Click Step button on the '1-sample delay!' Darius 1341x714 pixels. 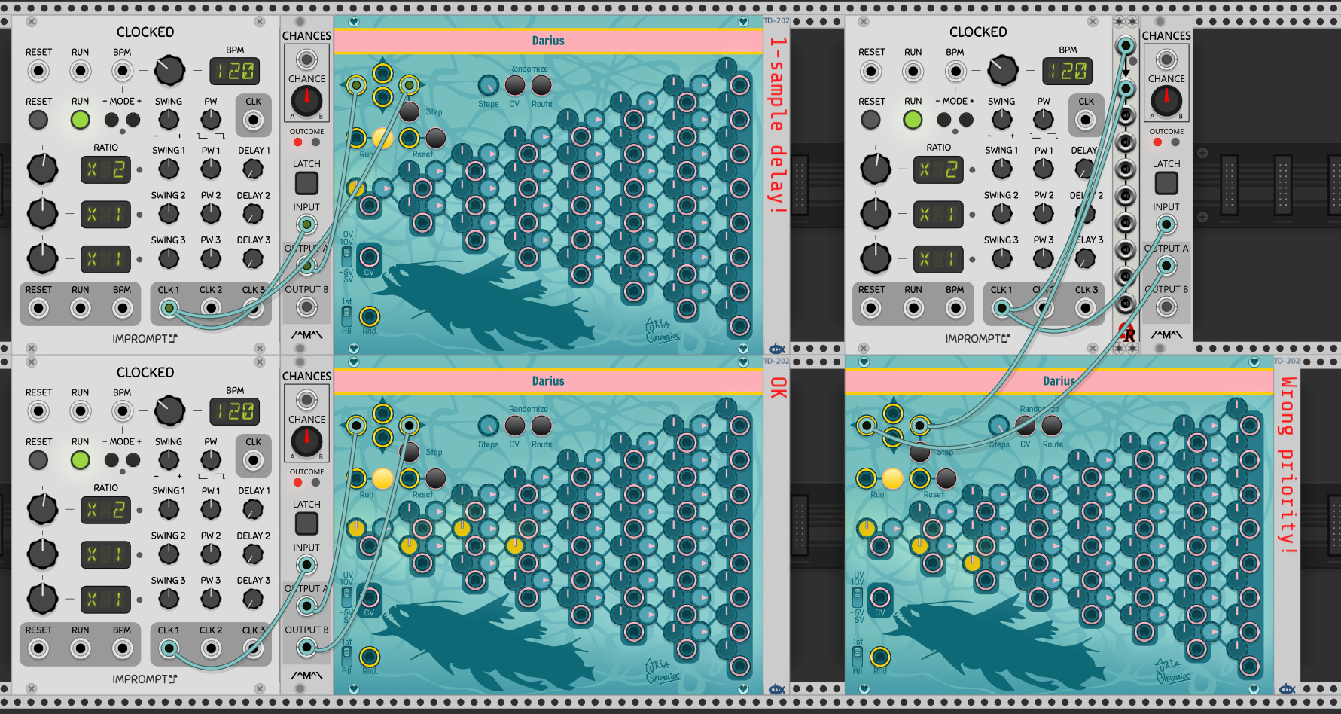pyautogui.click(x=410, y=111)
